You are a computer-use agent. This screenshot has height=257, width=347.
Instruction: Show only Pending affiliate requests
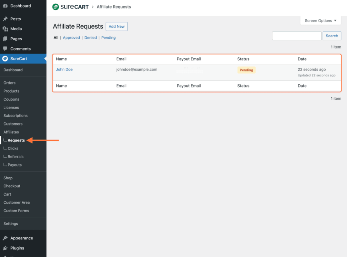[x=108, y=38]
